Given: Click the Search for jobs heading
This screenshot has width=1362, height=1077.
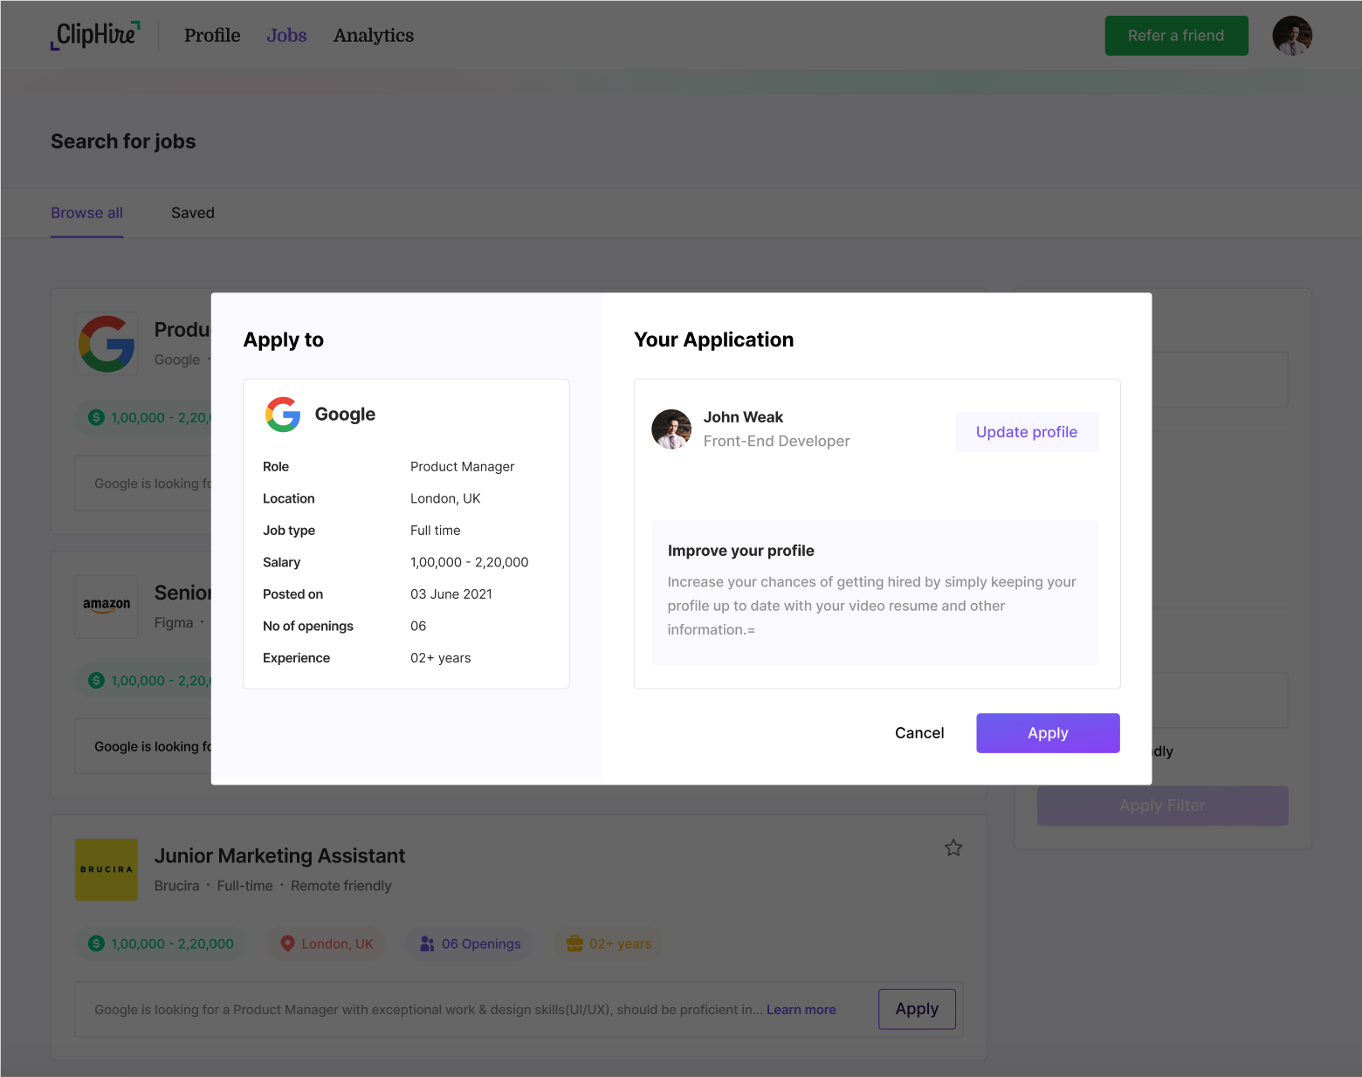Looking at the screenshot, I should click(x=123, y=141).
